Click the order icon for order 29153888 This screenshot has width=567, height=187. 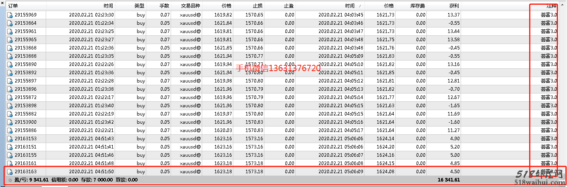(x=10, y=56)
